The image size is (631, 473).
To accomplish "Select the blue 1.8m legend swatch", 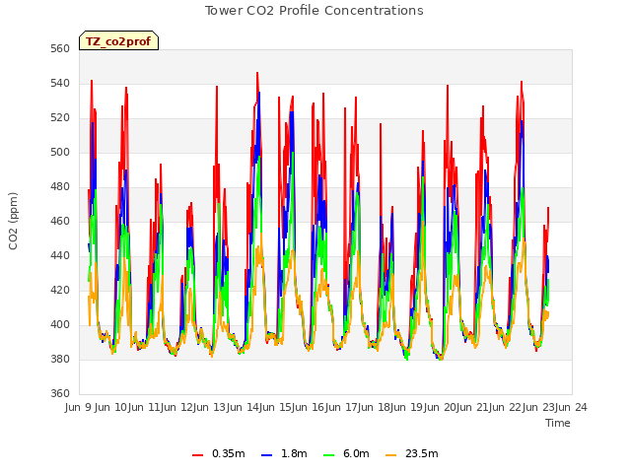I will click(267, 455).
